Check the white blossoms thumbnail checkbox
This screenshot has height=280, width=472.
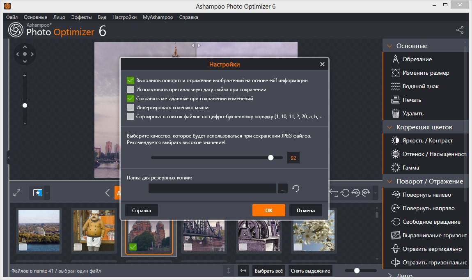[x=298, y=247]
